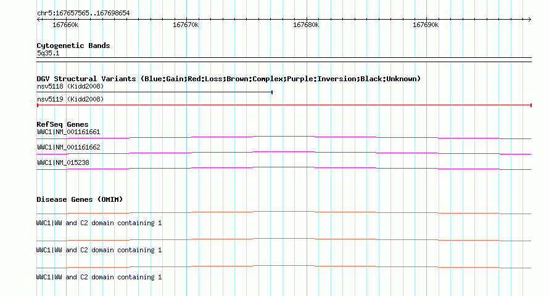Open the second WWC1|WW and C2 domain link
Viewport: 549px width, 296px height.
99,250
